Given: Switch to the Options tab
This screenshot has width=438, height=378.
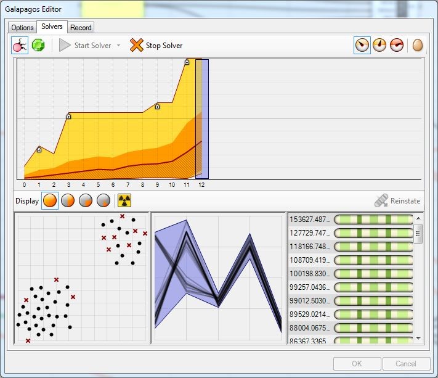Looking at the screenshot, I should [22, 28].
